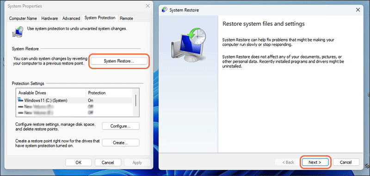The image size is (370, 176).
Task: Click the system protection shield monitor icon
Action: point(18,32)
